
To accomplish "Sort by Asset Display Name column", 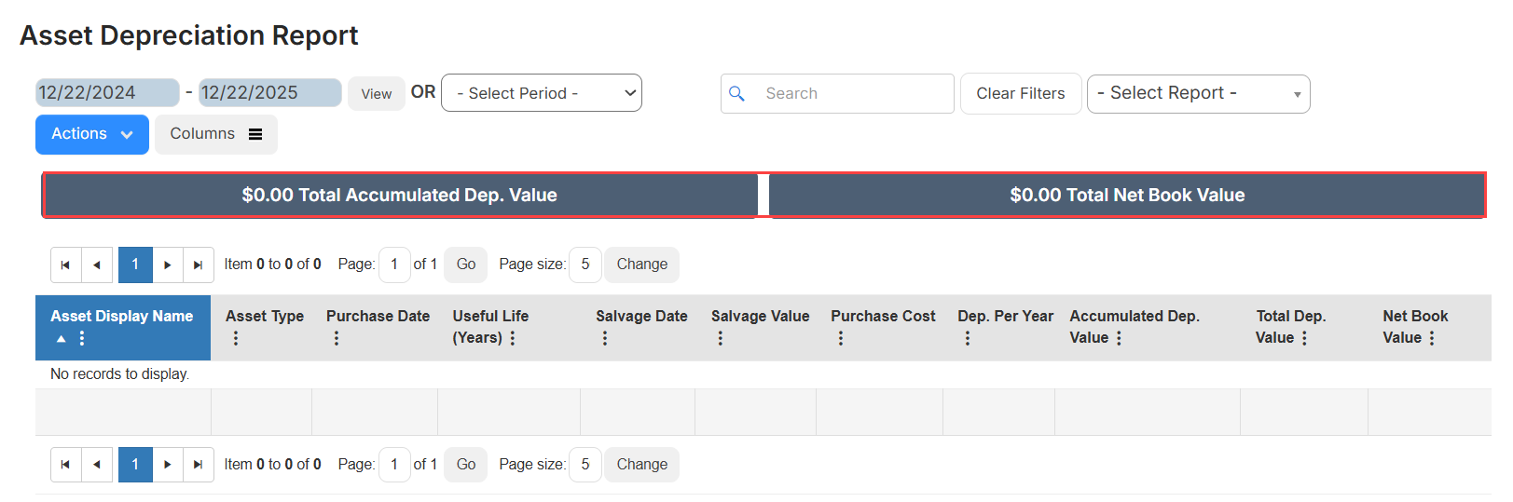I will pos(121,317).
